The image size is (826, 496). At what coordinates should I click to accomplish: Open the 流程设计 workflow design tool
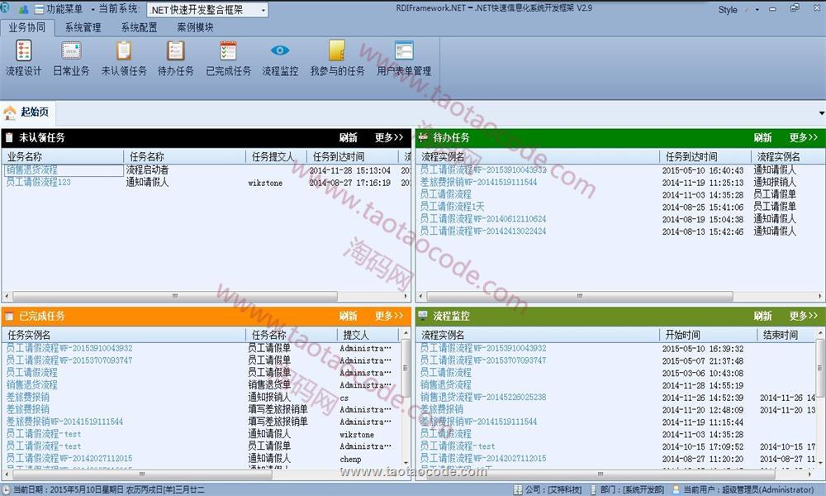(x=23, y=58)
